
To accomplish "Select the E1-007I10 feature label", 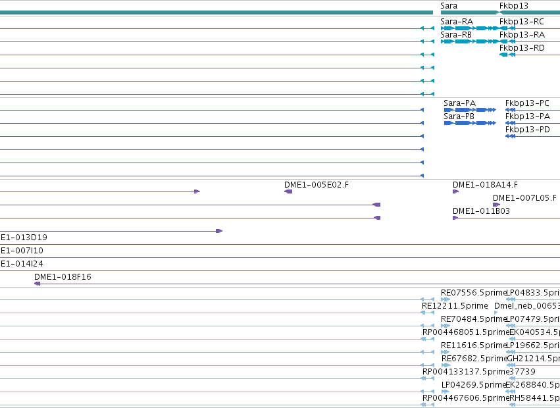I will pyautogui.click(x=22, y=251).
